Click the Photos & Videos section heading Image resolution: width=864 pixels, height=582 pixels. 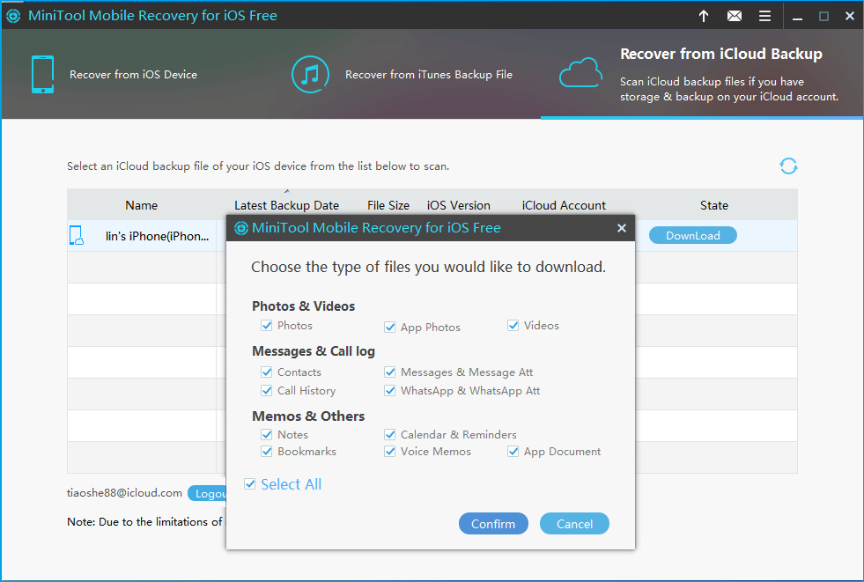pos(304,306)
